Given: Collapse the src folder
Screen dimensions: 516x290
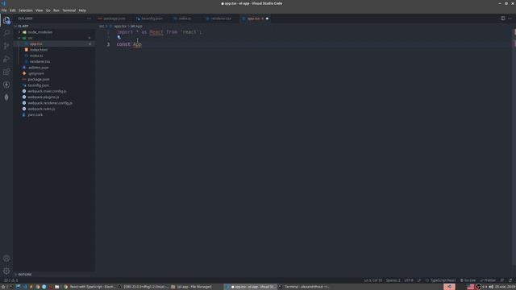Looking at the screenshot, I should [54, 38].
